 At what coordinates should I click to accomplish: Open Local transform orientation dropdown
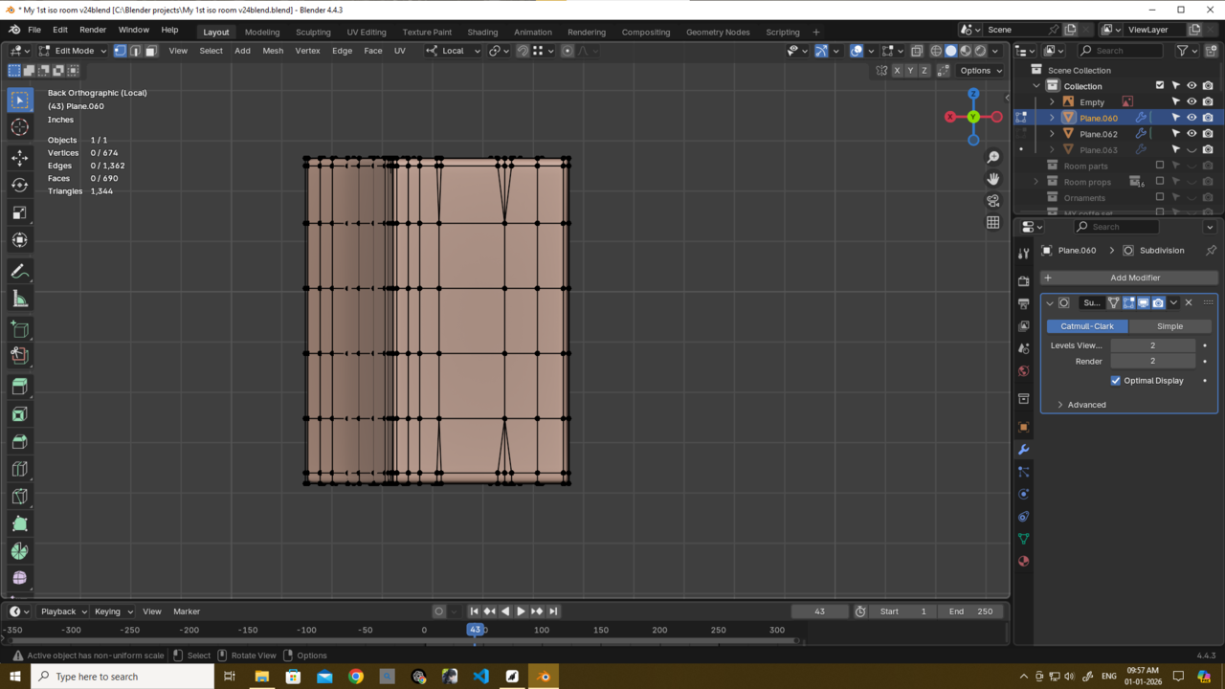454,51
